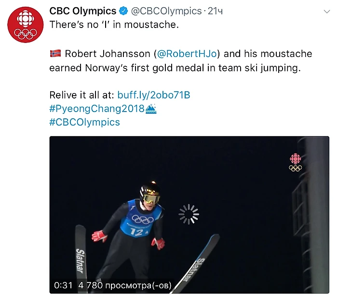Click the PyeongChang mountain emoji icon
This screenshot has width=352, height=297.
click(x=151, y=109)
